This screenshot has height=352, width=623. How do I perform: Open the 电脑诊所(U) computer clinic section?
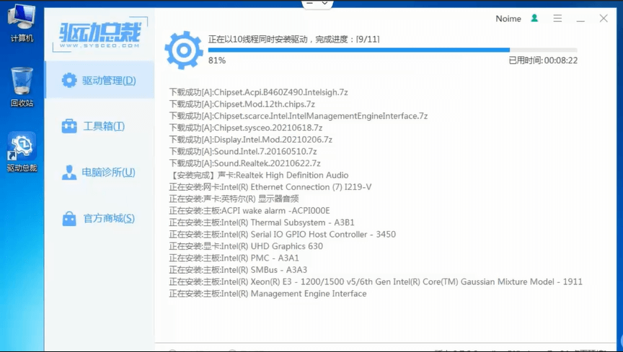coord(100,173)
